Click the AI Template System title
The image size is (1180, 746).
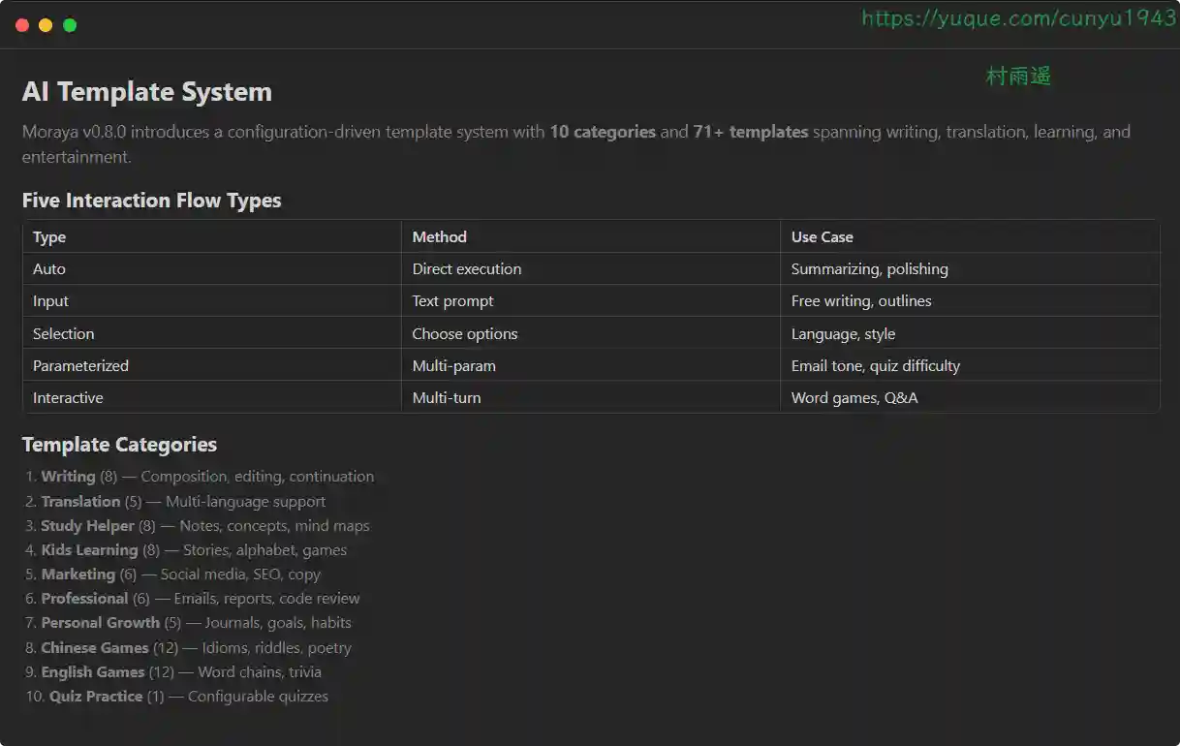[146, 92]
